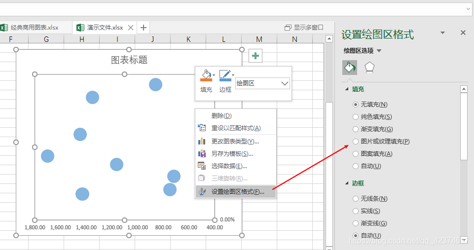Select 自动(U) under 边框
The height and width of the screenshot is (250, 474).
(x=356, y=236)
